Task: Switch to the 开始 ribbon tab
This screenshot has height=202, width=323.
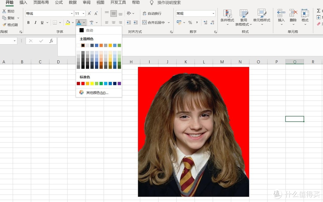Action: (x=10, y=2)
